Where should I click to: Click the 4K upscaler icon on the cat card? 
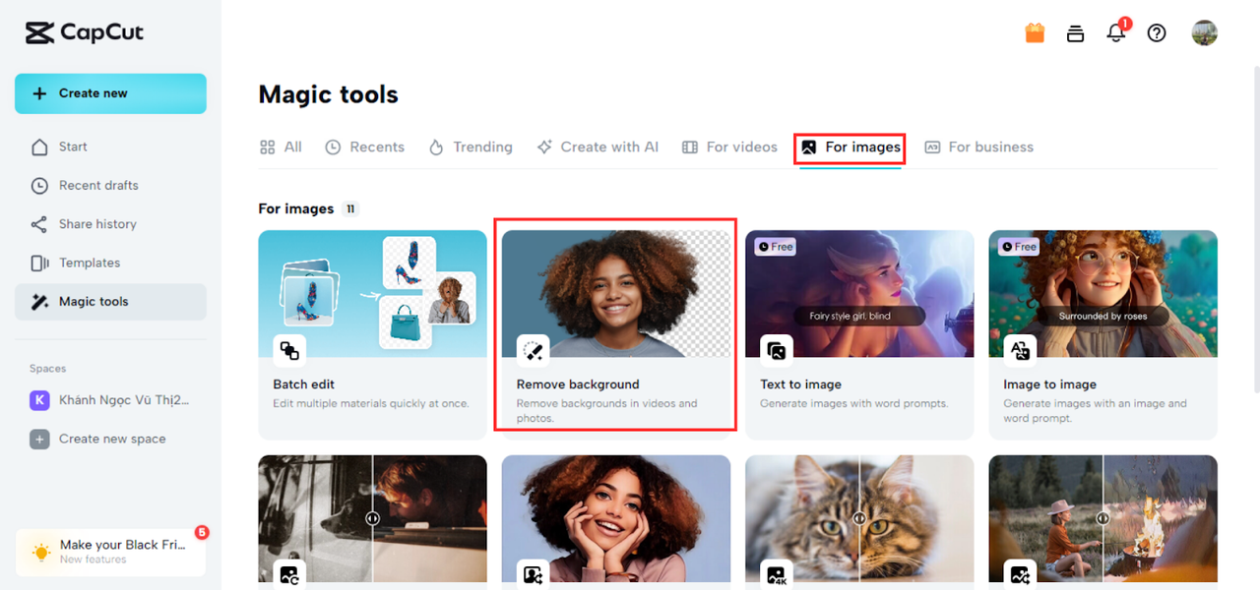click(x=777, y=575)
